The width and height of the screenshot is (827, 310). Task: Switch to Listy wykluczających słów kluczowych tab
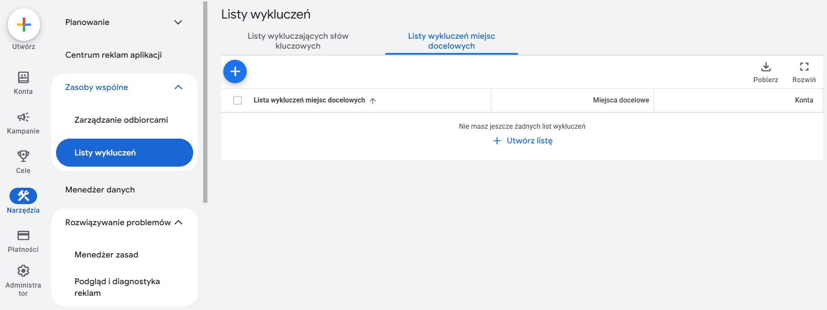298,41
